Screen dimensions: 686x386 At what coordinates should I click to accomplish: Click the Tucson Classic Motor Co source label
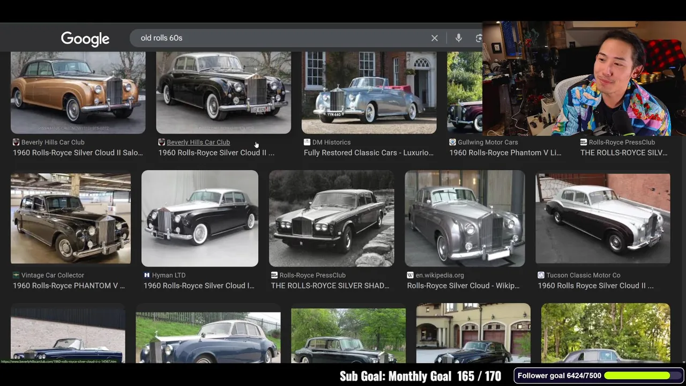pyautogui.click(x=583, y=275)
